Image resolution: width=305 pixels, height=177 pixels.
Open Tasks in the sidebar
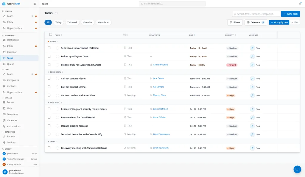(20, 58)
